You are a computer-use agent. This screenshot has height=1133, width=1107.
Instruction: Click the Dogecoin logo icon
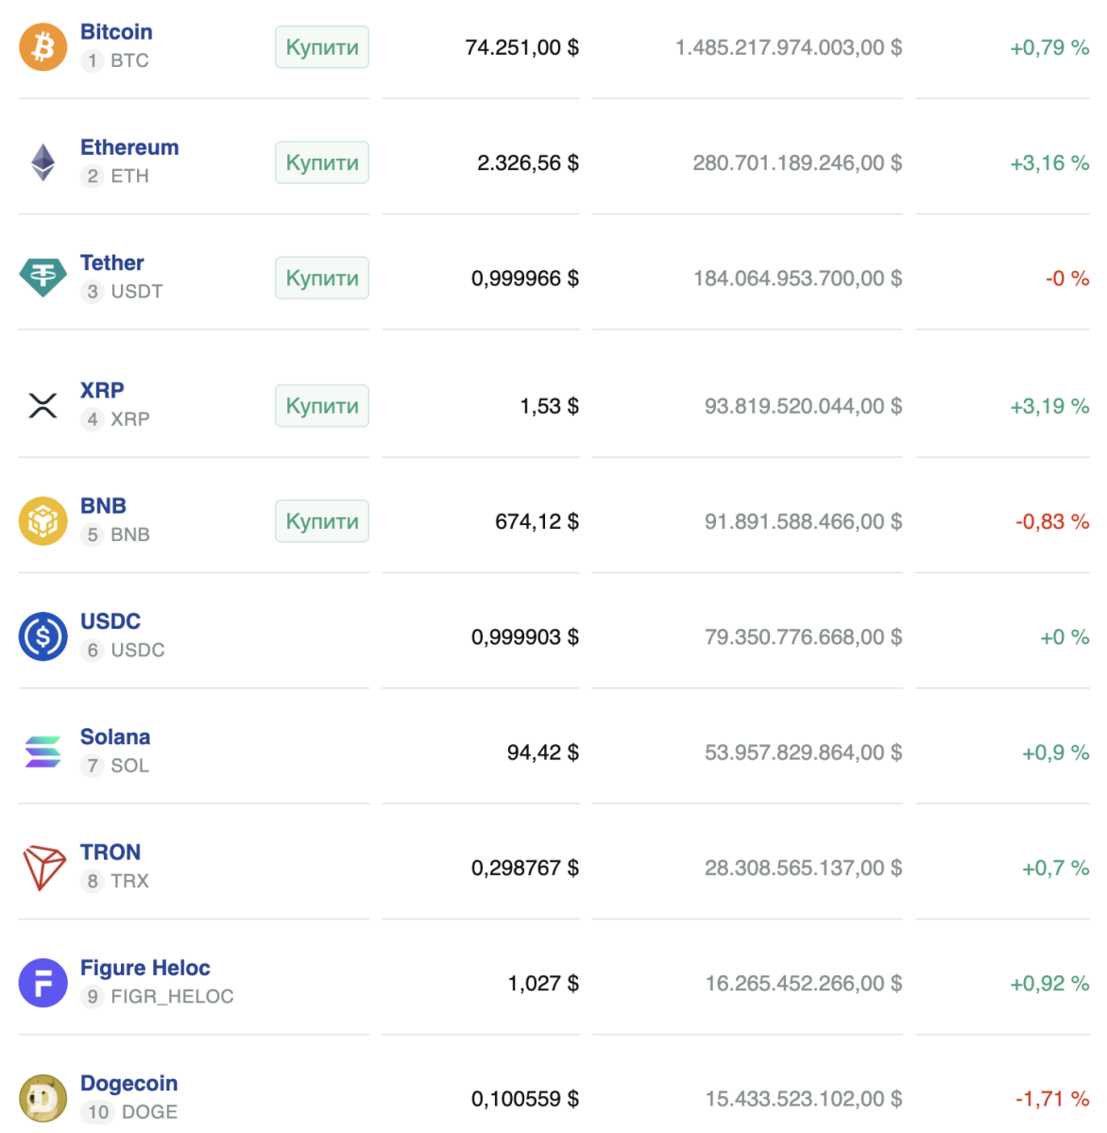point(43,1098)
